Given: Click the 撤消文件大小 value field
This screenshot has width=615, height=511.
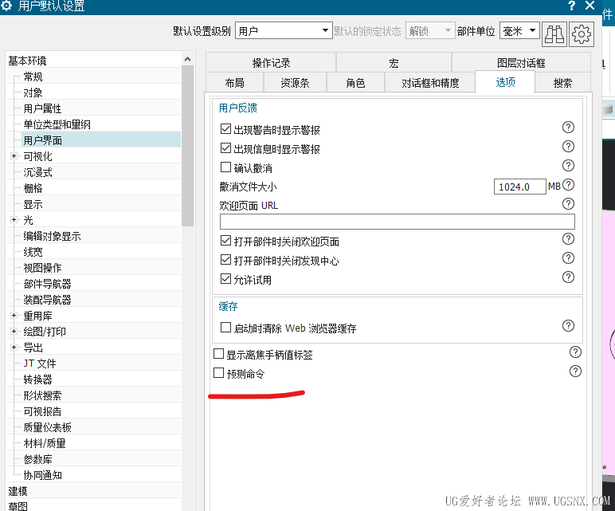Looking at the screenshot, I should (x=519, y=187).
